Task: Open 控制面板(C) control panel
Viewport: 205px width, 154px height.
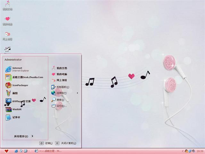Action: 60,87
